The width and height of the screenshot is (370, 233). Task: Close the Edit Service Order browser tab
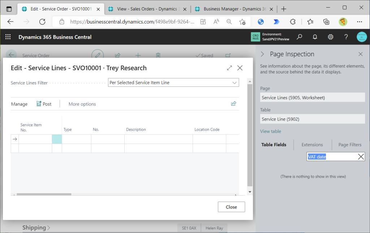pos(98,9)
